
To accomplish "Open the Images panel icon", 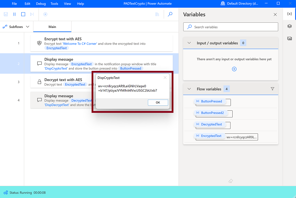I will click(289, 39).
